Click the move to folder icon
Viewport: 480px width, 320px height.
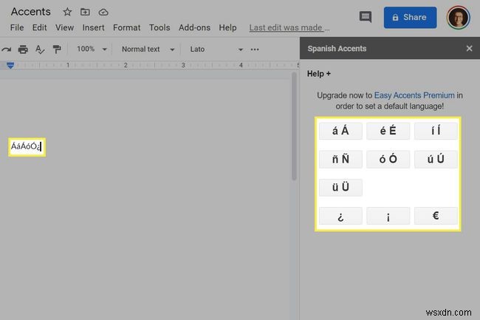(x=85, y=12)
